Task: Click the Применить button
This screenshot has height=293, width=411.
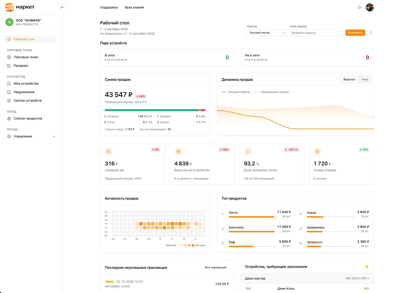Action: pos(355,33)
